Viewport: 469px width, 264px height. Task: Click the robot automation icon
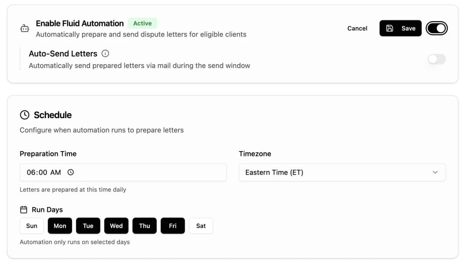coord(25,29)
